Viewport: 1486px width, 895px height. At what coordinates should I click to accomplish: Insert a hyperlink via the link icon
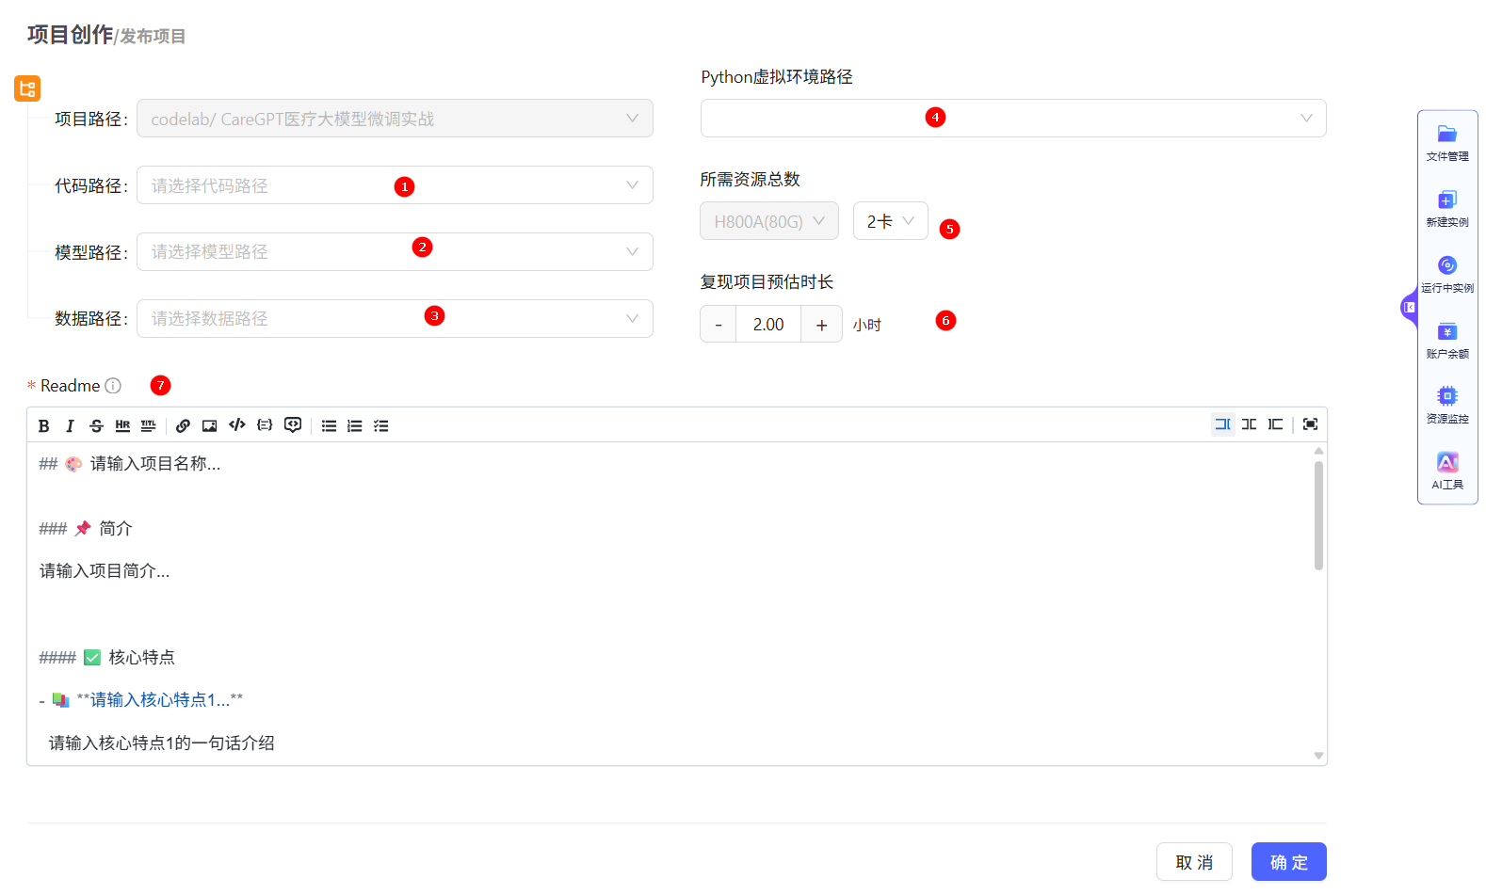pyautogui.click(x=183, y=426)
